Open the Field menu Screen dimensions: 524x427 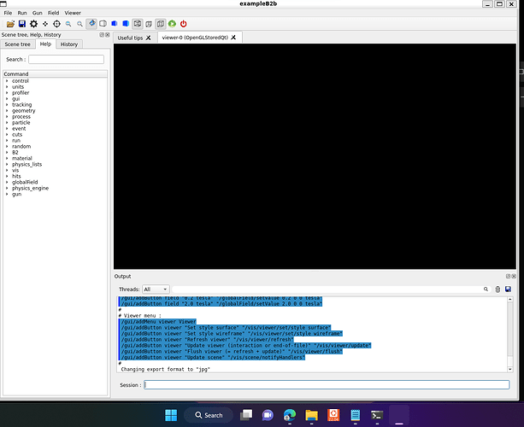click(53, 13)
